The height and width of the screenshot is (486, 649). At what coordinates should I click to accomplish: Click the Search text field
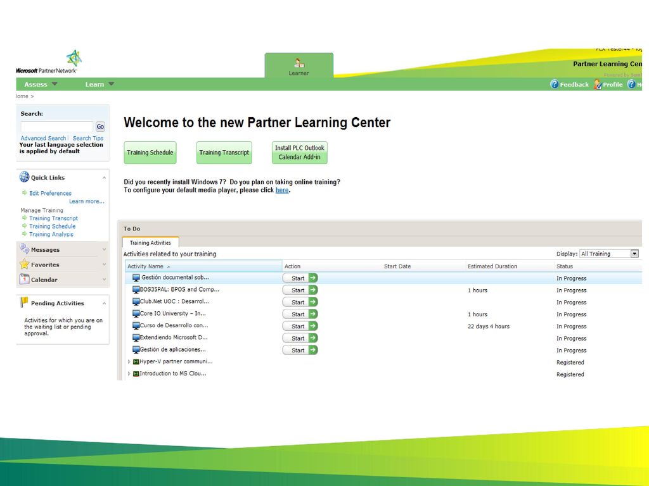[57, 127]
